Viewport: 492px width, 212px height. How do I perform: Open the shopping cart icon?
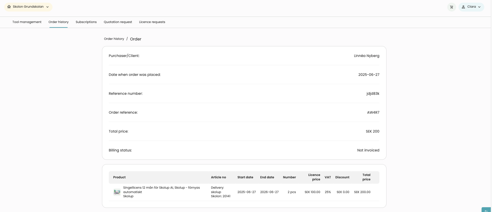click(x=451, y=7)
